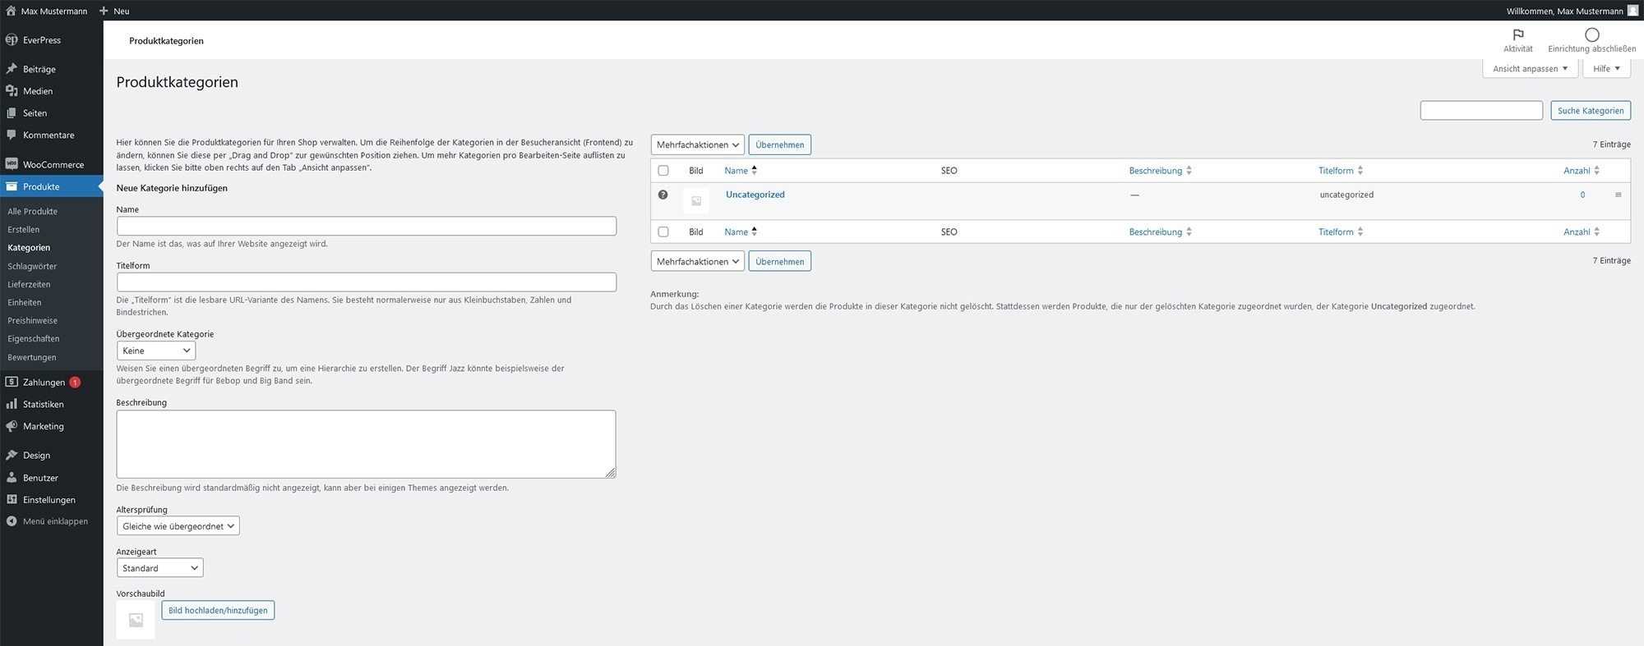The width and height of the screenshot is (1644, 646).
Task: Expand the Übergeordnete Kategorie dropdown
Action: [156, 350]
